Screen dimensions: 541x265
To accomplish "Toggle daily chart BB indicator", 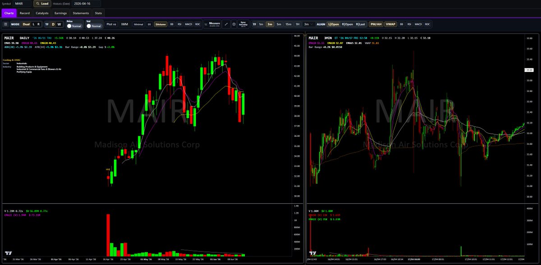I will pyautogui.click(x=172, y=24).
